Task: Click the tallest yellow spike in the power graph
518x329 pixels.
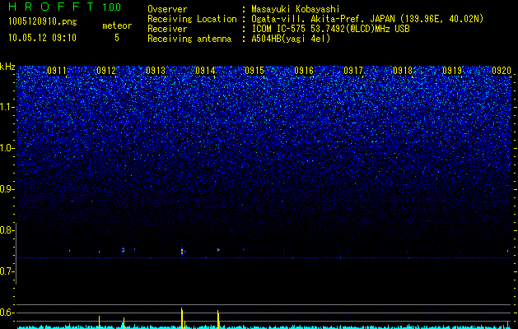Action: (x=182, y=318)
